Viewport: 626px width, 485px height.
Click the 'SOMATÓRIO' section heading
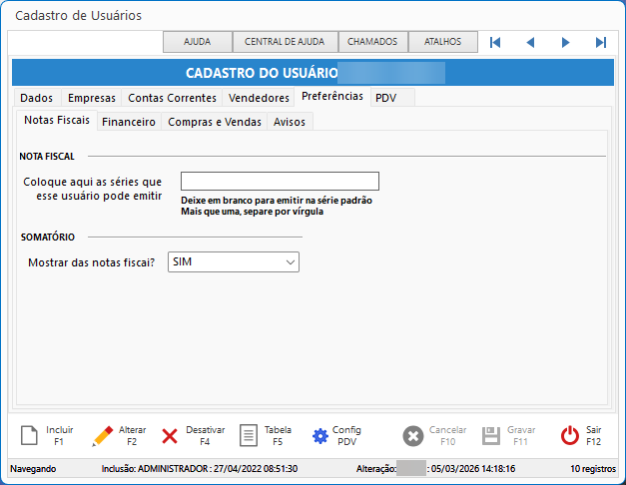coord(48,238)
